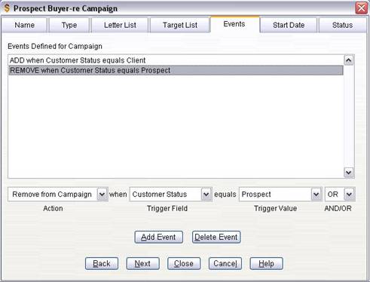Click the dollar sign app icon in title bar
Image resolution: width=370 pixels, height=282 pixels.
(7, 8)
